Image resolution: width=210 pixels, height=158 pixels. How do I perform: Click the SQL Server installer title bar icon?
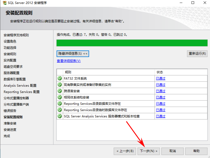pyautogui.click(x=4, y=3)
